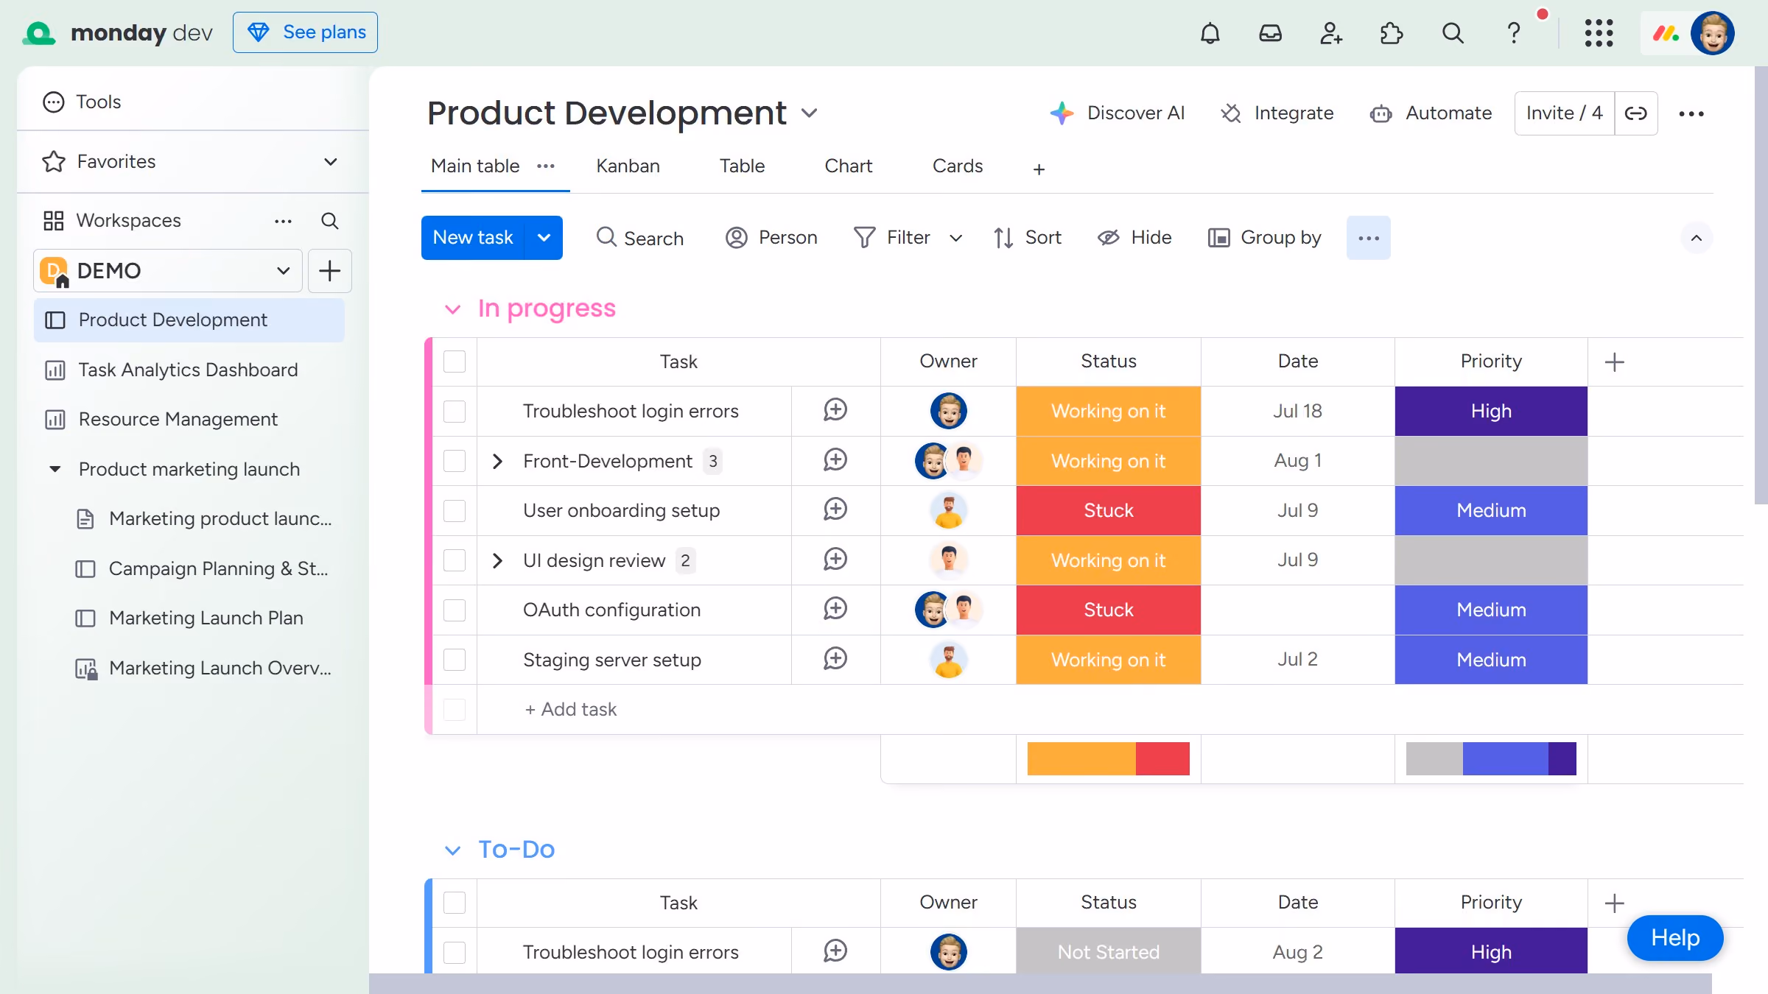Open conversation for Staging server setup

tap(835, 659)
